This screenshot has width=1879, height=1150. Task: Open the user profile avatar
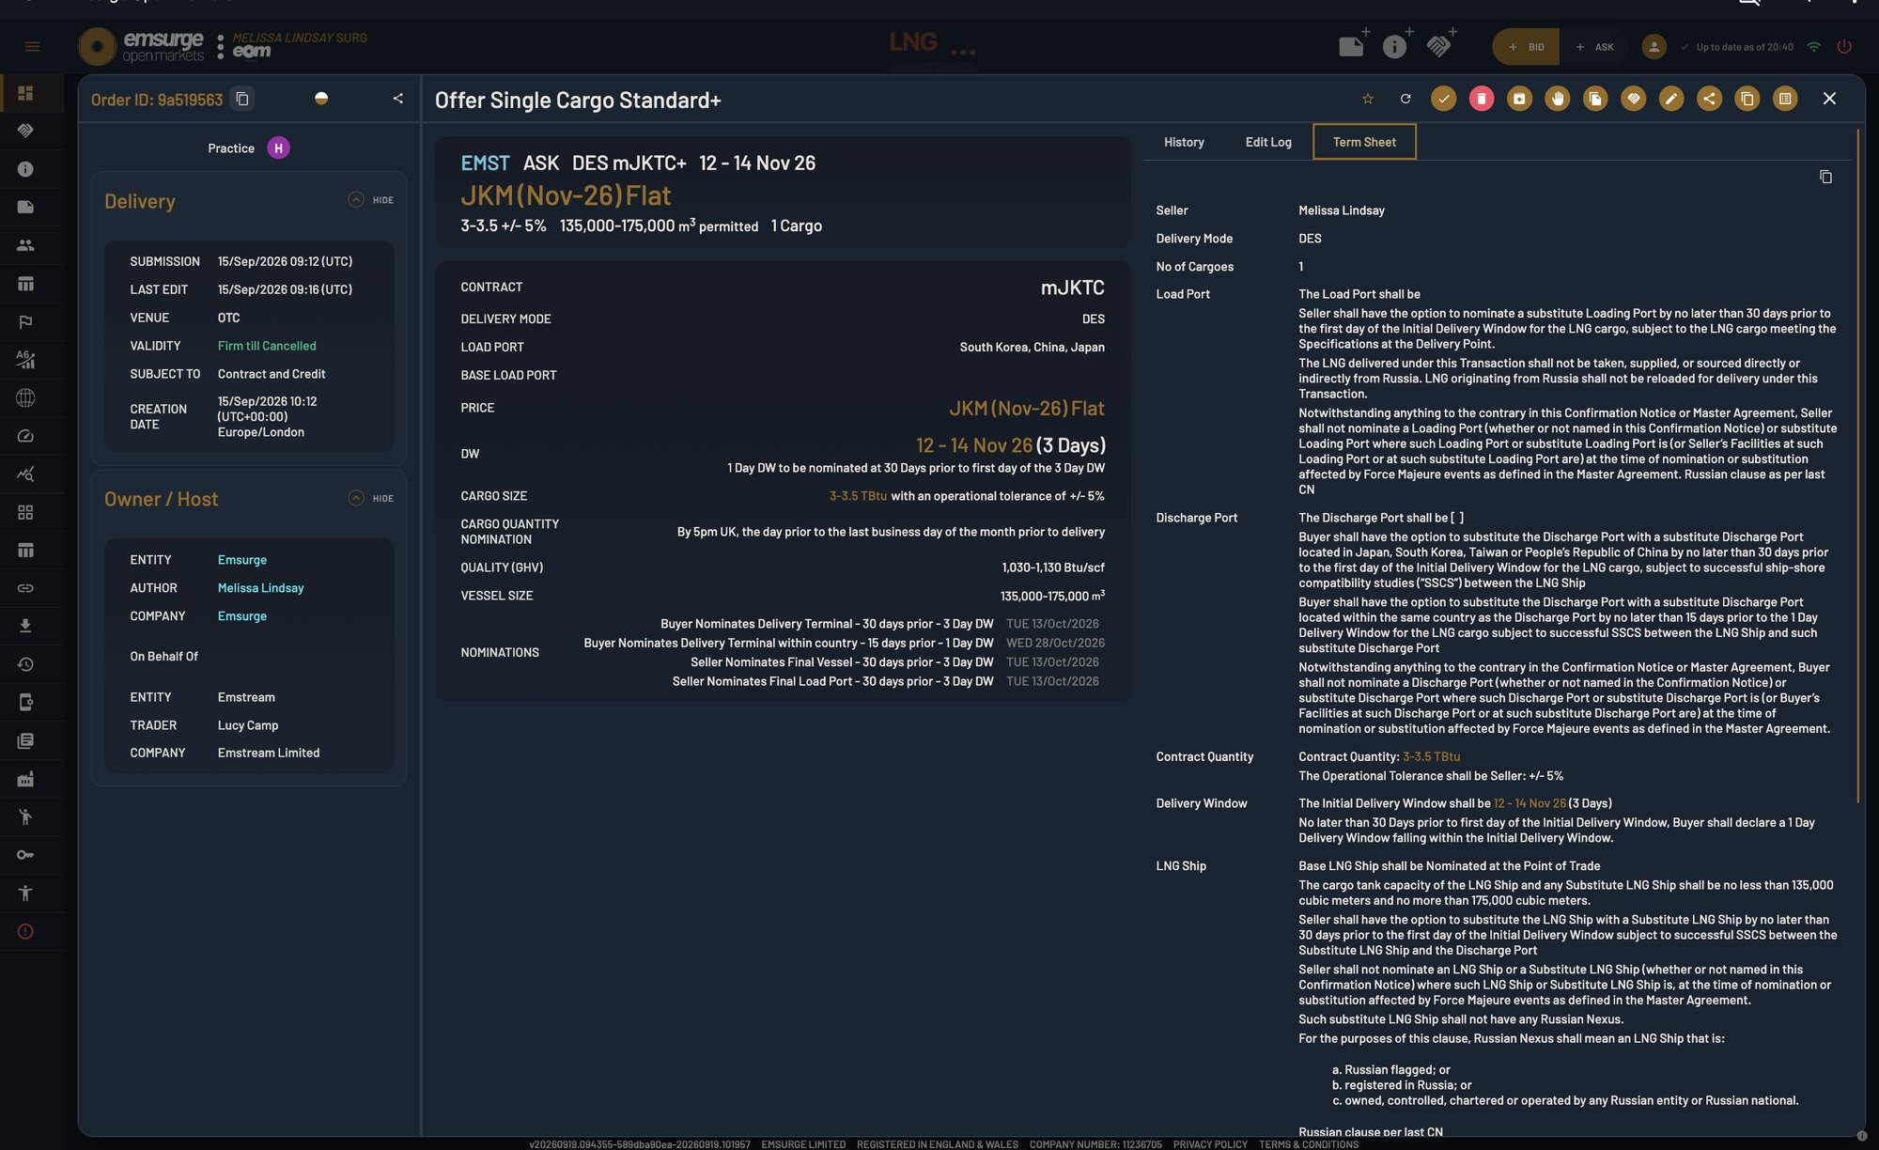tap(1654, 47)
